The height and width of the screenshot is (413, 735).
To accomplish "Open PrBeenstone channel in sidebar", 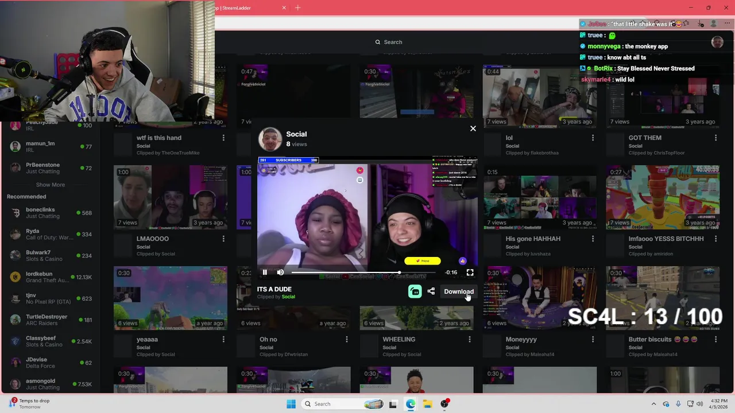I will 50,168.
